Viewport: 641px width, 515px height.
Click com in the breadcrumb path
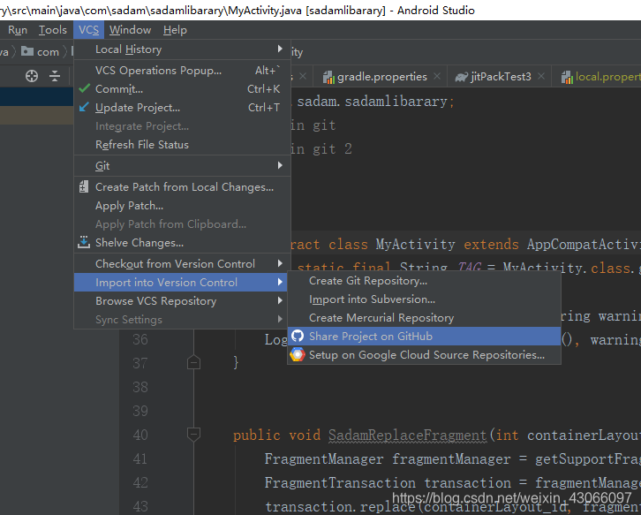point(48,52)
